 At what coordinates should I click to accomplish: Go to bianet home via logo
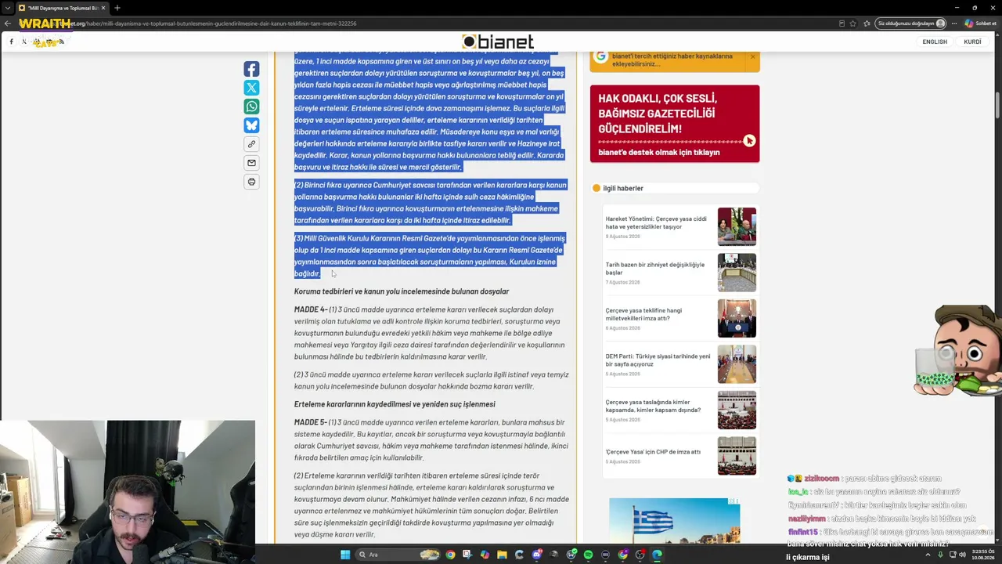tap(497, 42)
